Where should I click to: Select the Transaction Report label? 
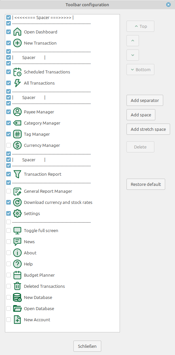(x=43, y=174)
